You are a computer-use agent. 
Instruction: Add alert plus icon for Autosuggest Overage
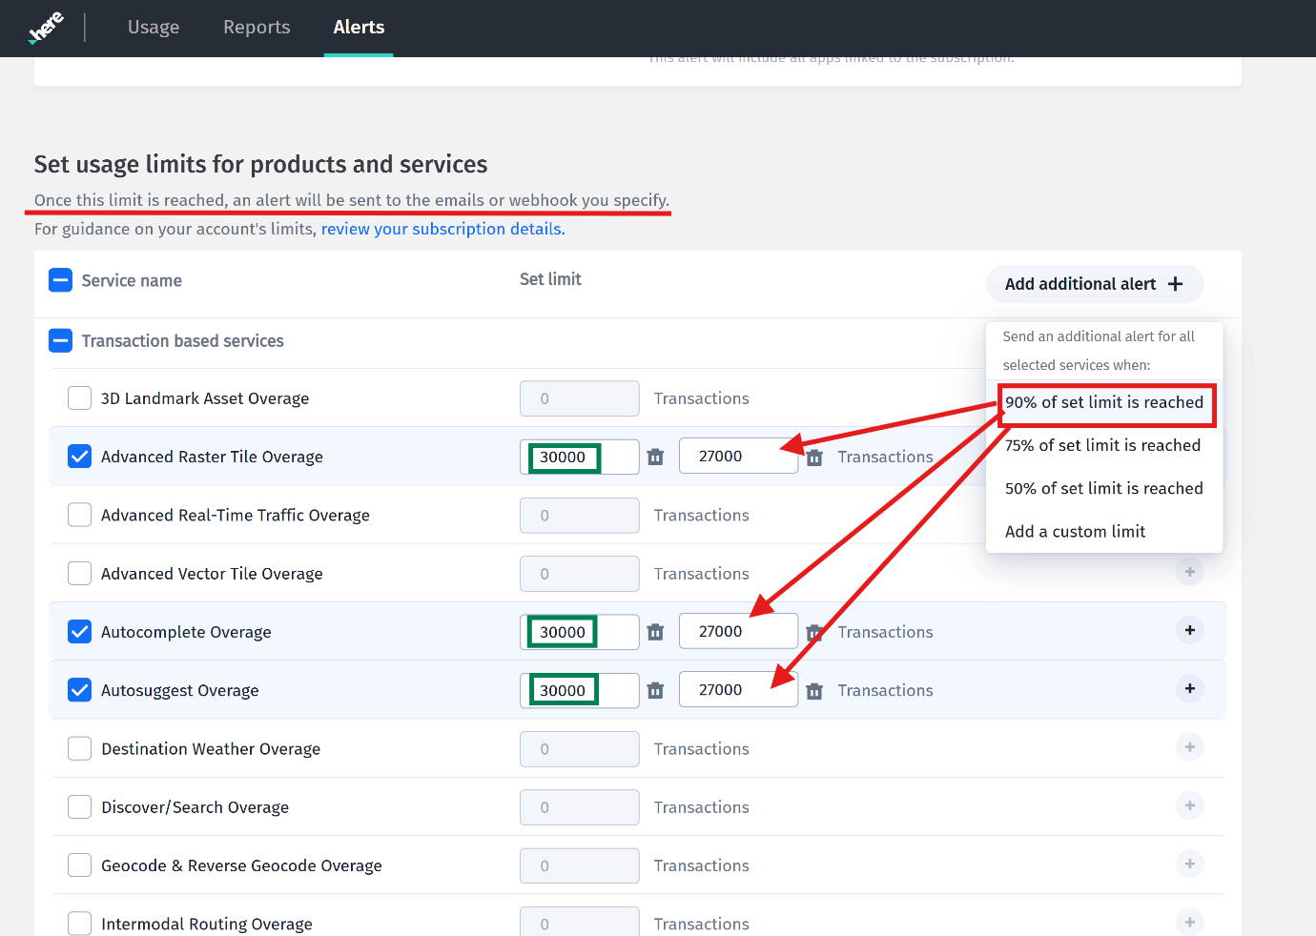tap(1190, 688)
